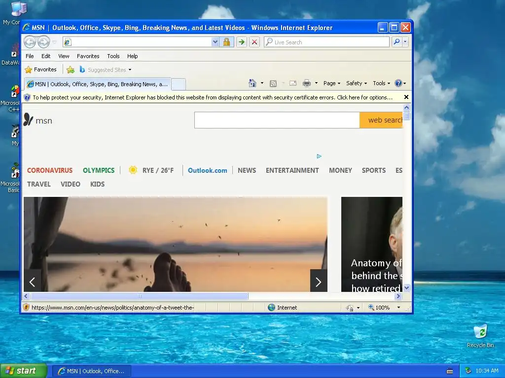Click the Forward navigation arrow button
505x378 pixels.
pos(43,42)
